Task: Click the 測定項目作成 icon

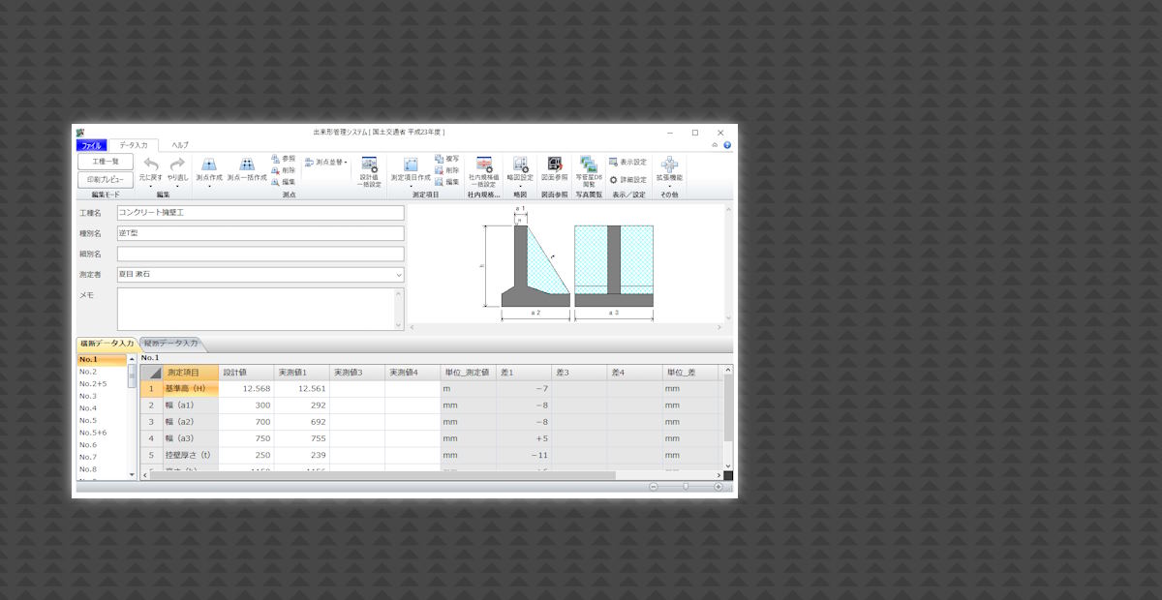Action: pyautogui.click(x=411, y=165)
